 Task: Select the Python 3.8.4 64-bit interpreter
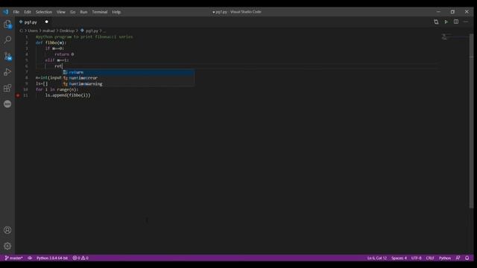tap(52, 258)
